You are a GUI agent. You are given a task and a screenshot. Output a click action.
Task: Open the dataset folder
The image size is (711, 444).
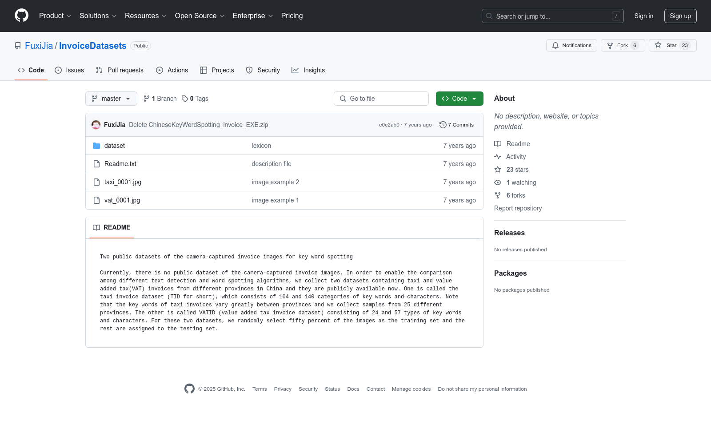point(115,146)
